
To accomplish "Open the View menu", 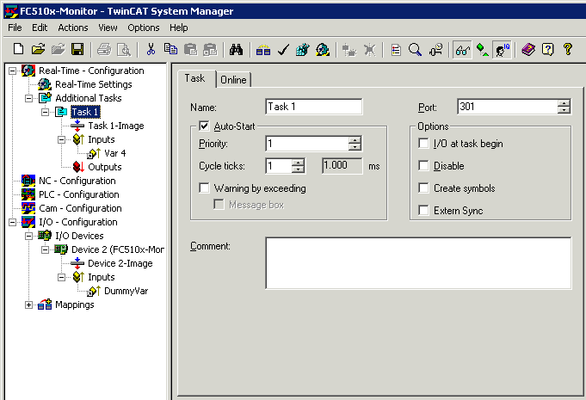I will pyautogui.click(x=108, y=28).
